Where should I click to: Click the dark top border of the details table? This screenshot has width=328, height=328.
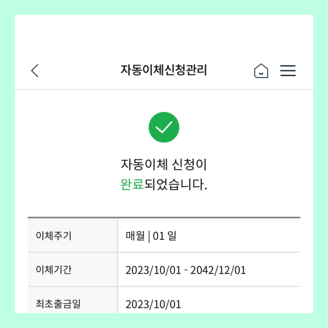[164, 217]
